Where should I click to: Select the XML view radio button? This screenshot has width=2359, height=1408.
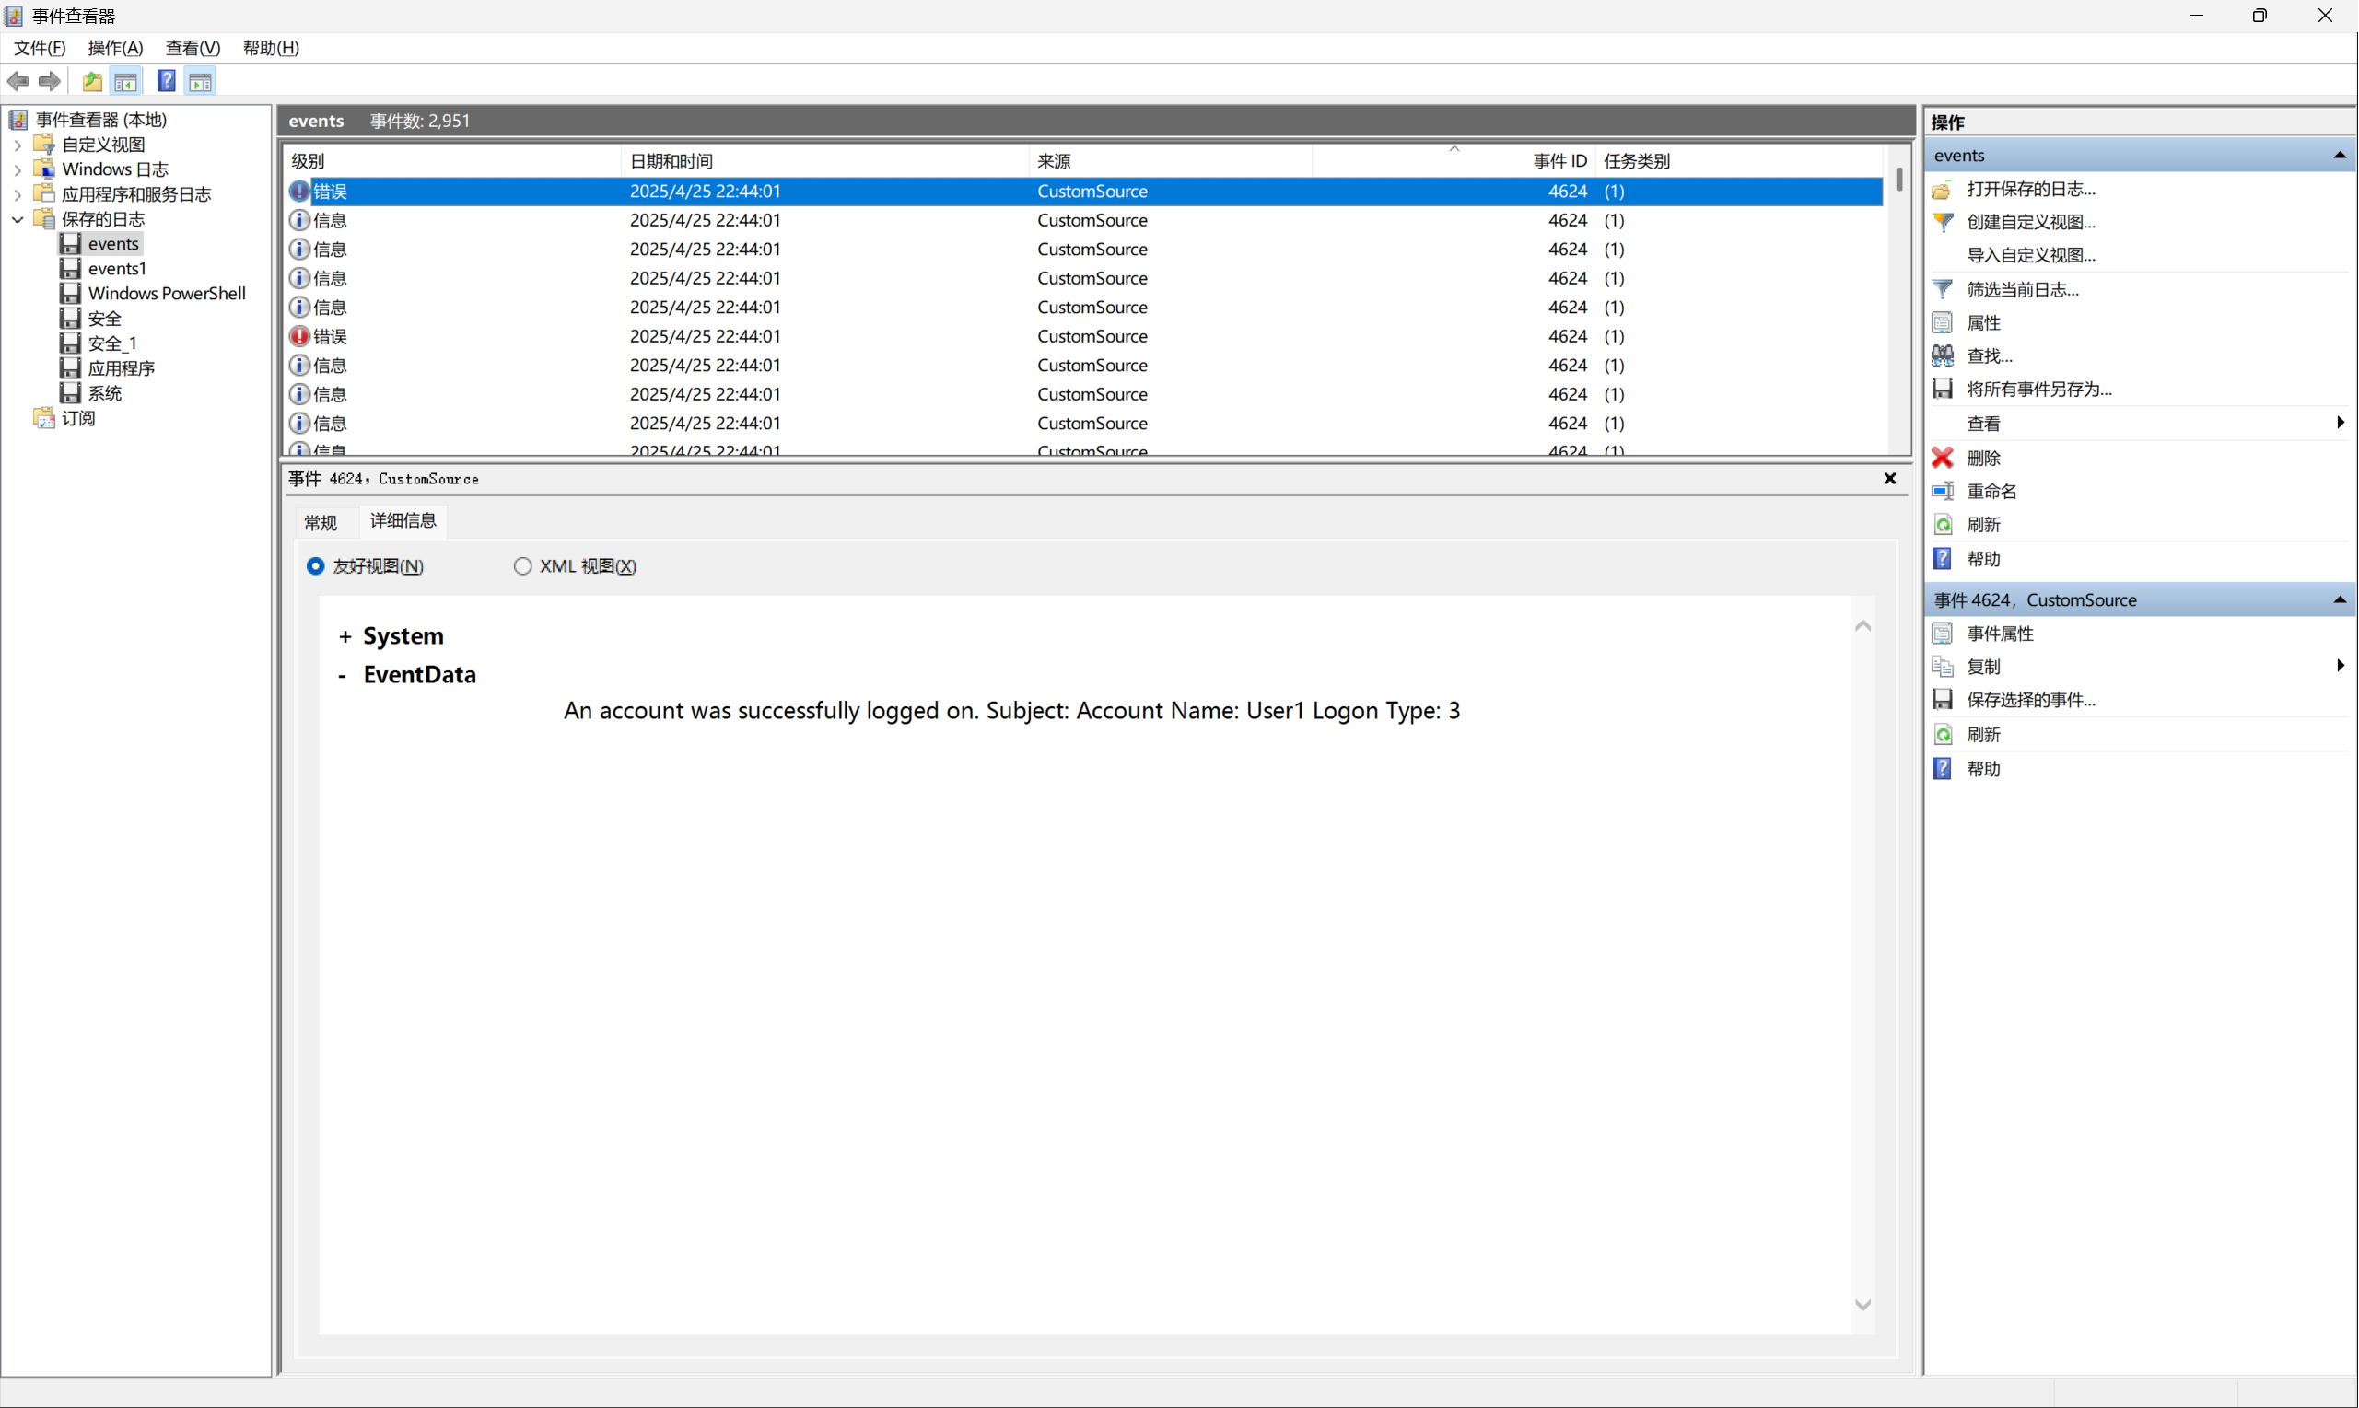(522, 566)
